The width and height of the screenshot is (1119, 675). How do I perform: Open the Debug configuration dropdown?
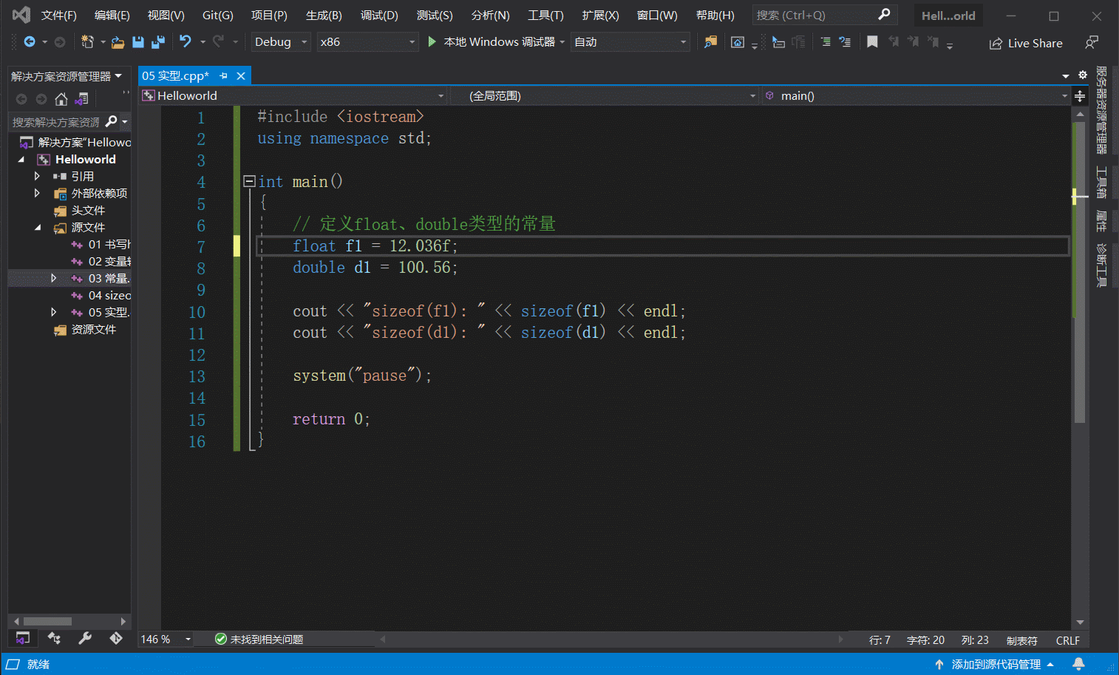(281, 42)
